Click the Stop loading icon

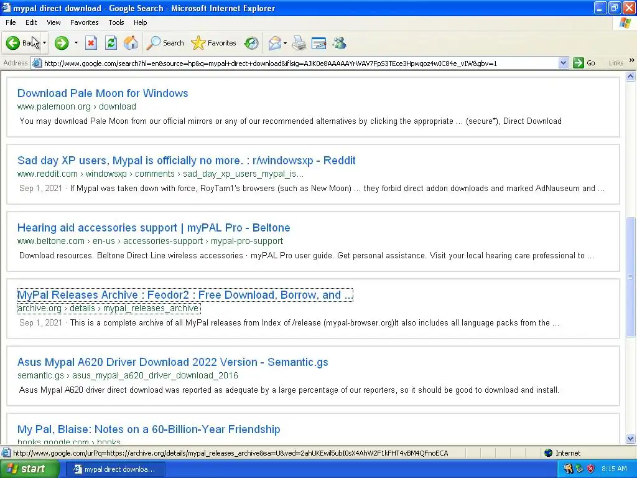(91, 43)
